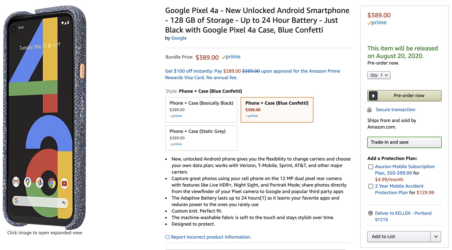
Task: Select Phone + Case (Basically Black) style
Action: click(x=201, y=110)
